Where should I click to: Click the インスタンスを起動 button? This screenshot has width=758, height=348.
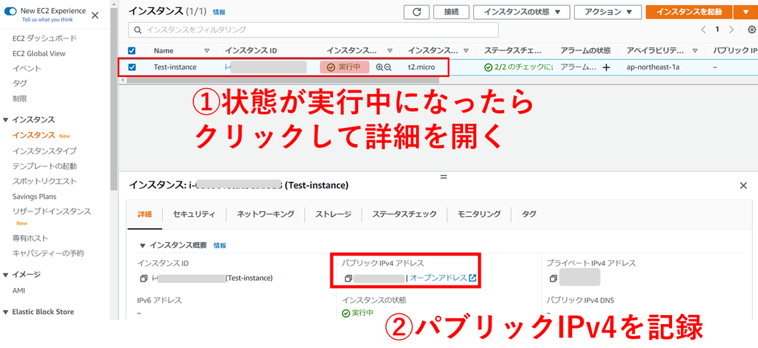pos(689,12)
